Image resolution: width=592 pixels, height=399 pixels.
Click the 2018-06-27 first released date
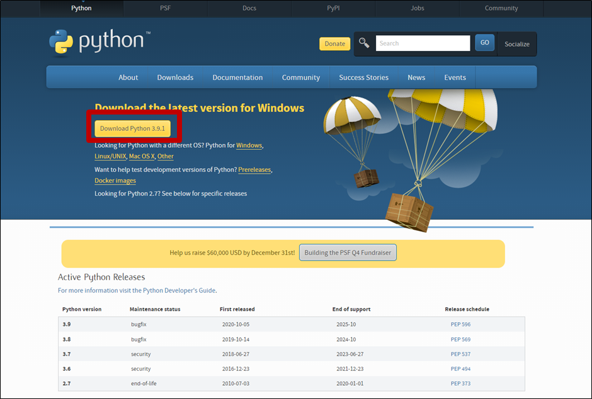236,354
